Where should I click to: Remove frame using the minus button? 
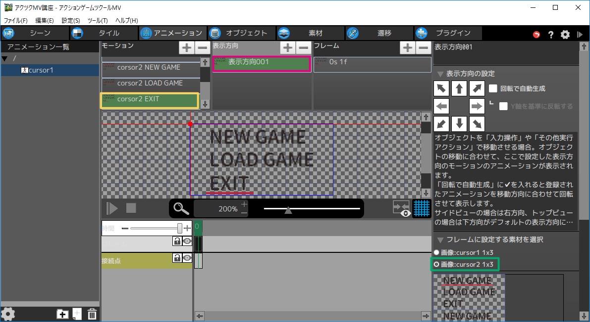tap(423, 48)
